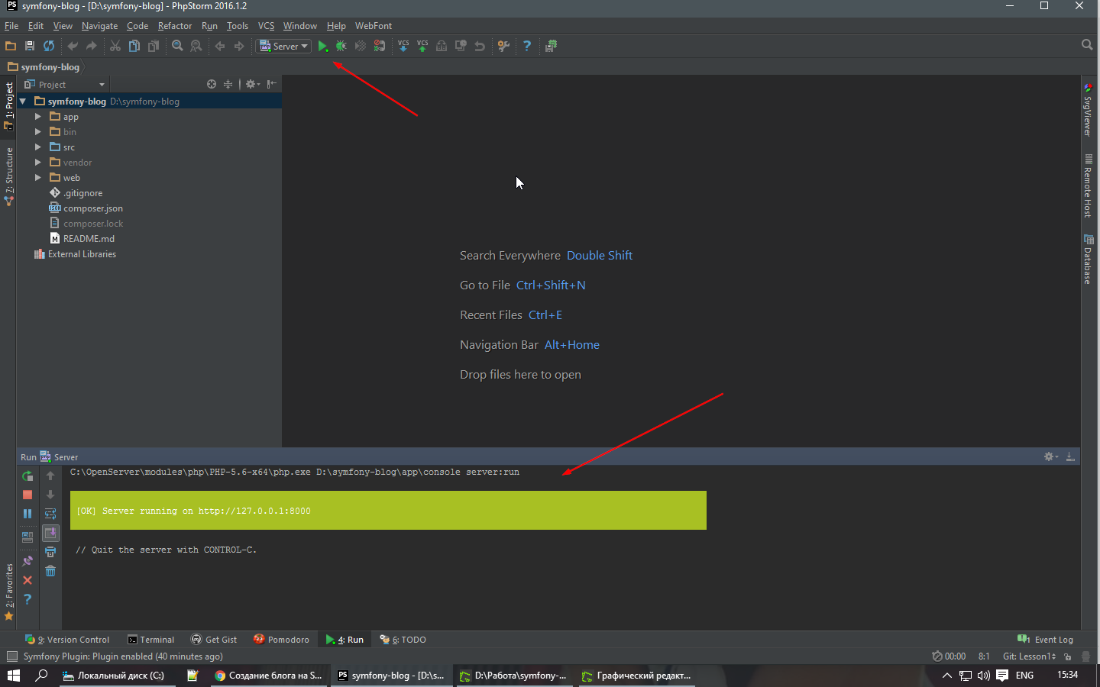The image size is (1100, 687).
Task: Switch to the Terminal tool tab
Action: [x=151, y=640]
